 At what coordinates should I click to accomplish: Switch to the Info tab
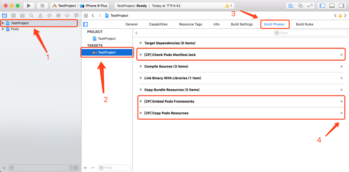click(x=216, y=24)
